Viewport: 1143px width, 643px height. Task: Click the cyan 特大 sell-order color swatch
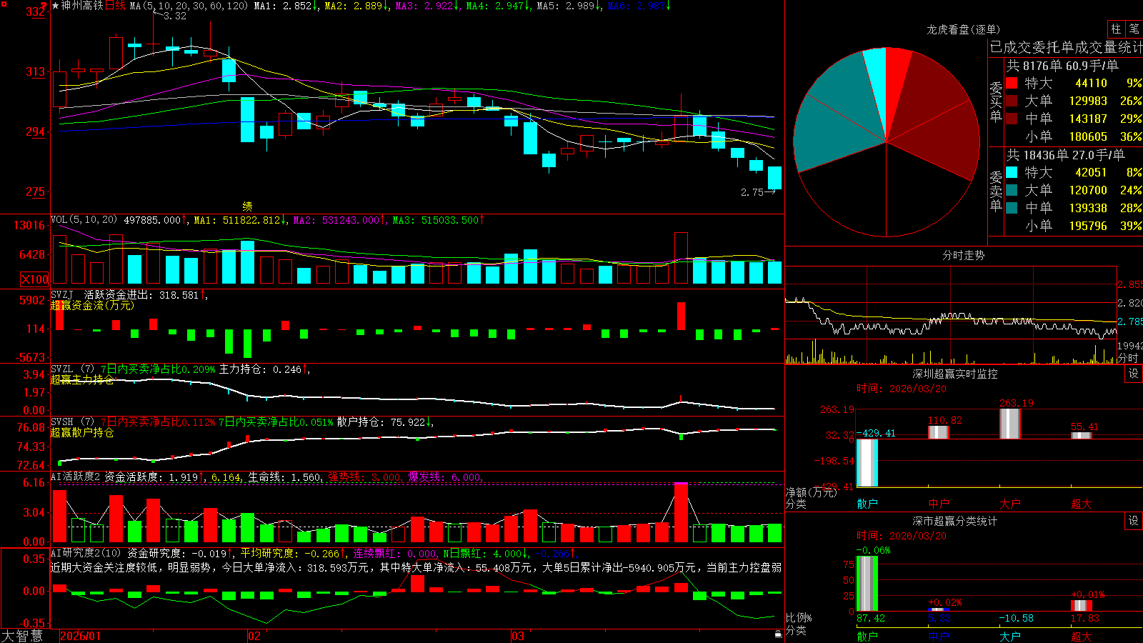coord(1012,172)
